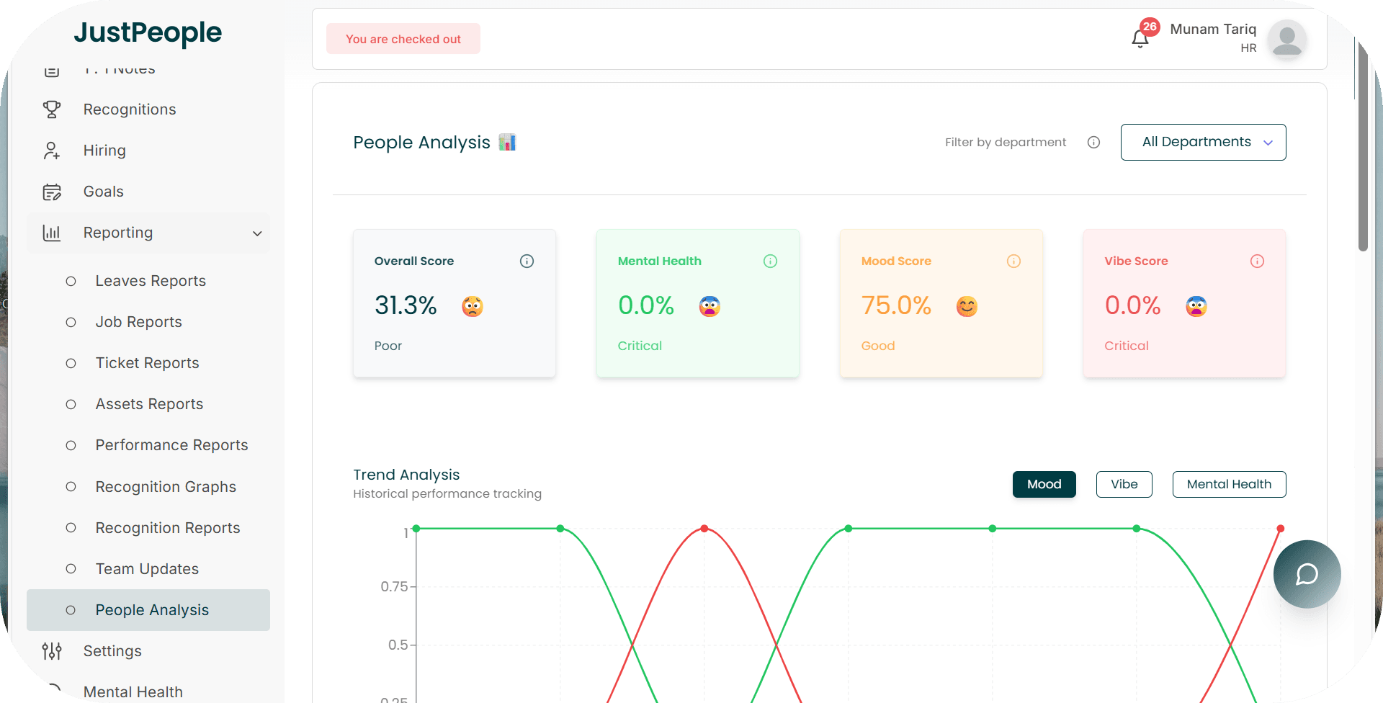
Task: Click the JustPeople logo
Action: 148,32
